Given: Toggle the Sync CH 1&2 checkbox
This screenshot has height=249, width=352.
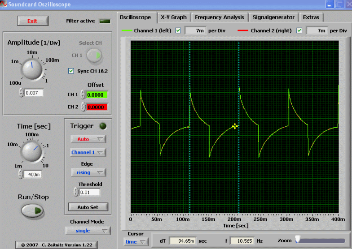Looking at the screenshot, I should pos(71,71).
